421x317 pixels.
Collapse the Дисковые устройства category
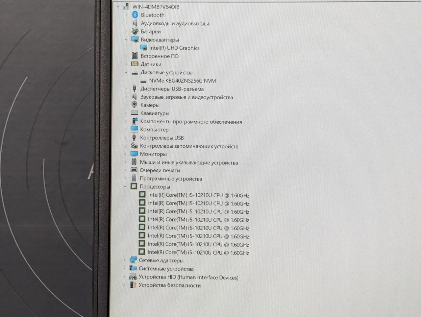click(x=126, y=72)
